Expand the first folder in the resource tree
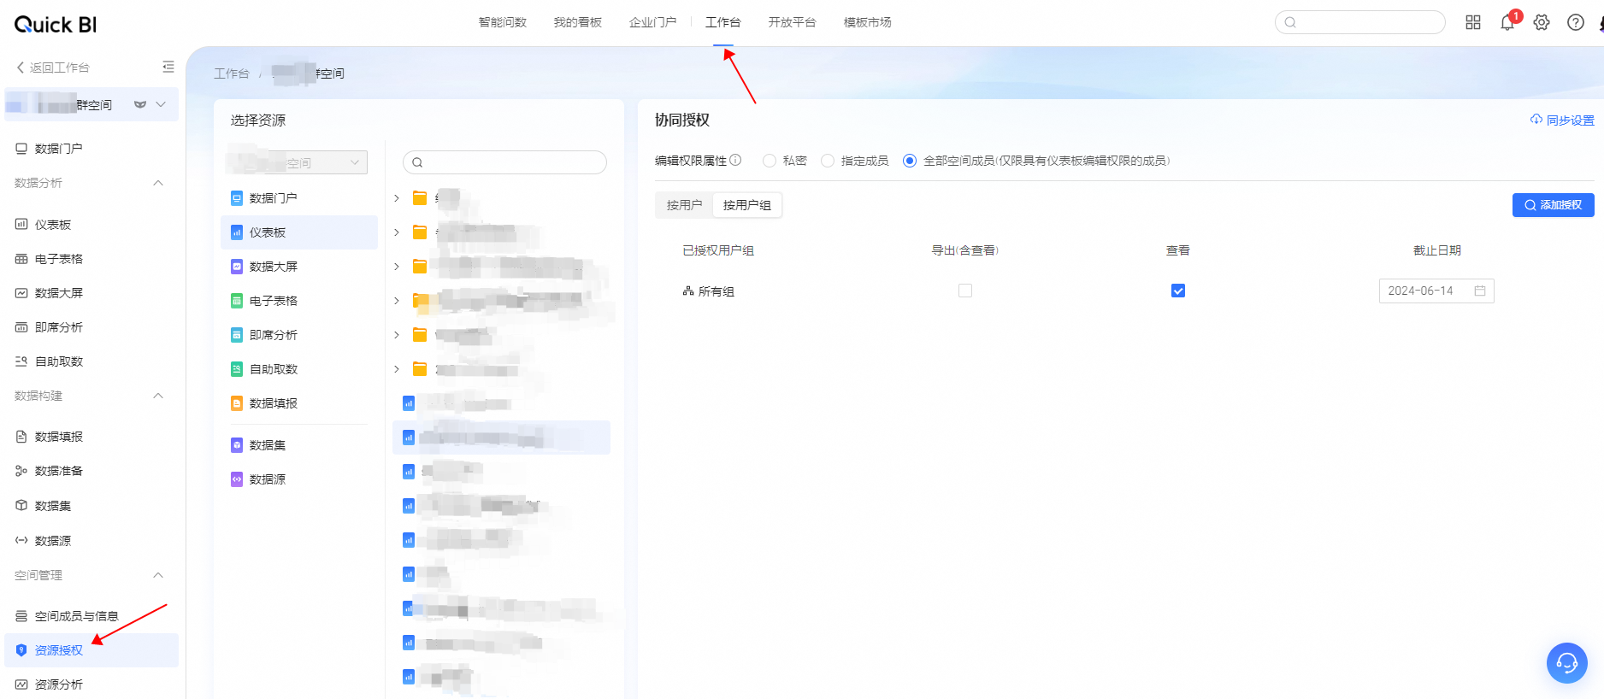This screenshot has height=699, width=1604. pos(397,198)
